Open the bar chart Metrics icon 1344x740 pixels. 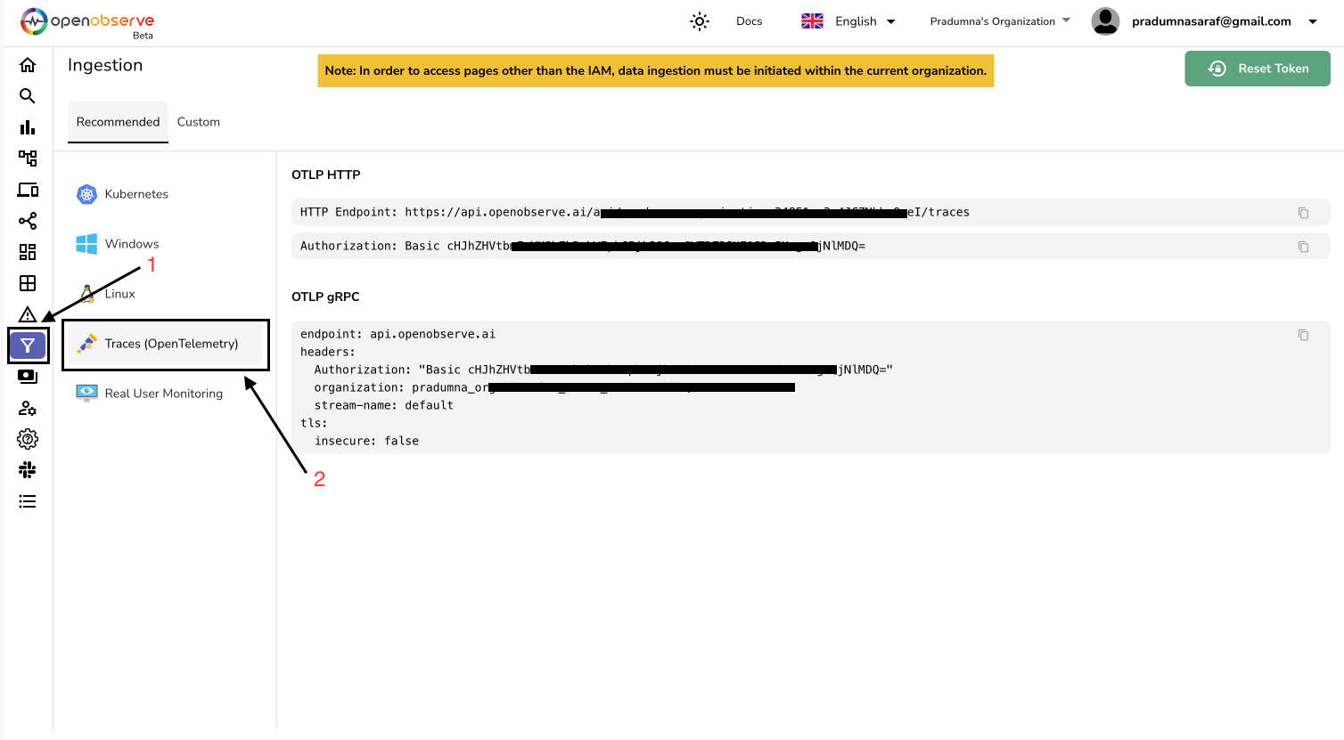(x=28, y=127)
